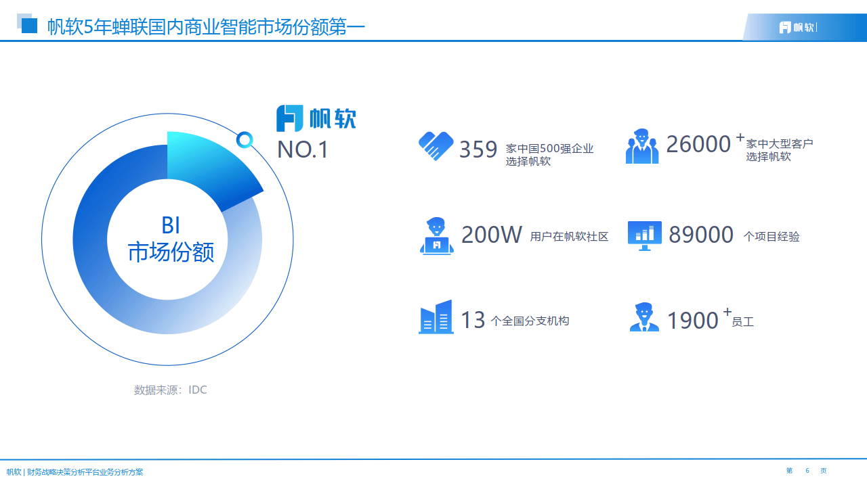Click the monitor bar chart icon beside 89000

pos(644,235)
